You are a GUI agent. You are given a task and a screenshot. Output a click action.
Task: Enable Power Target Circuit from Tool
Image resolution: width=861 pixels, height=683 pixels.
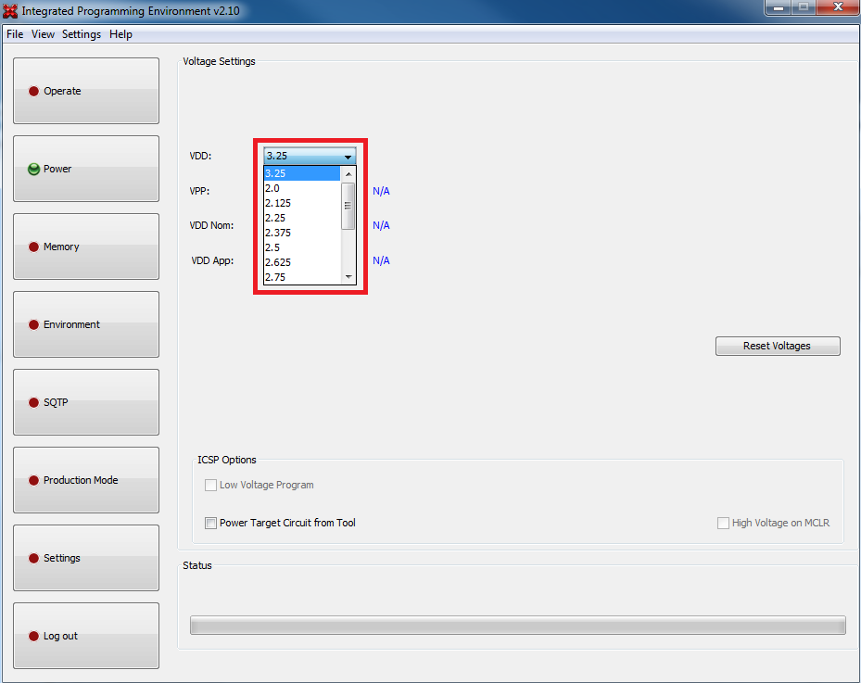pos(211,524)
